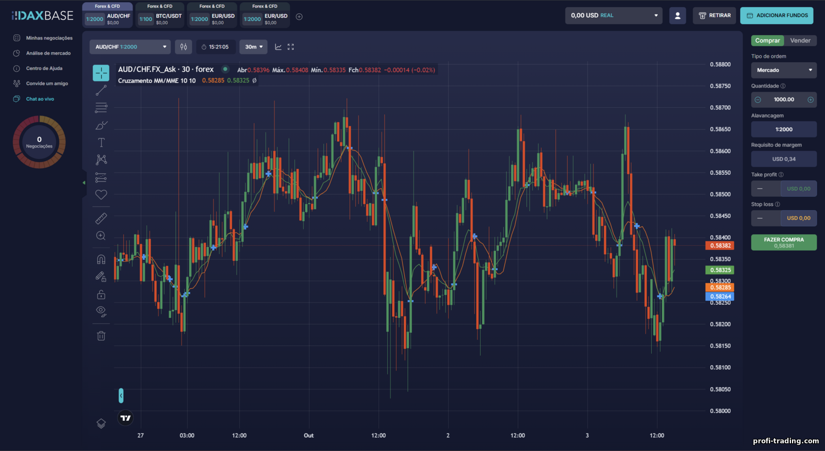Open the Quantidade info icon
This screenshot has width=825, height=451.
(x=783, y=86)
